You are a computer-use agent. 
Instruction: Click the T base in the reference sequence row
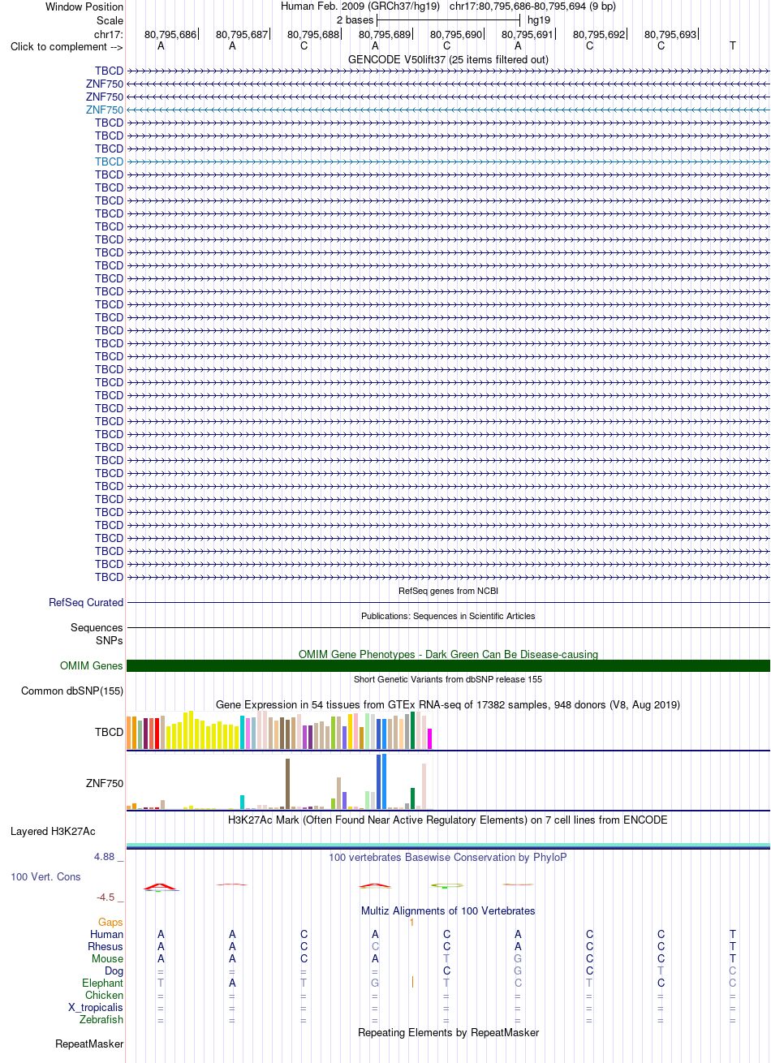(733, 46)
